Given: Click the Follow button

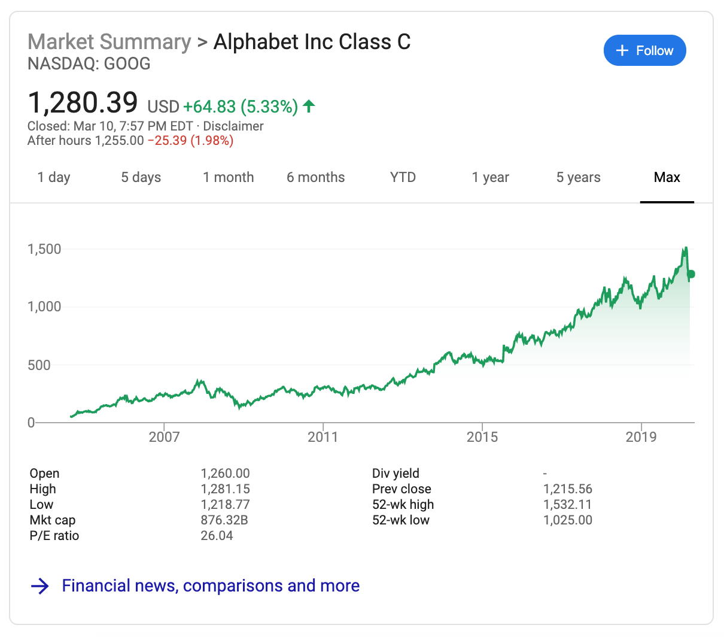Looking at the screenshot, I should tap(644, 51).
